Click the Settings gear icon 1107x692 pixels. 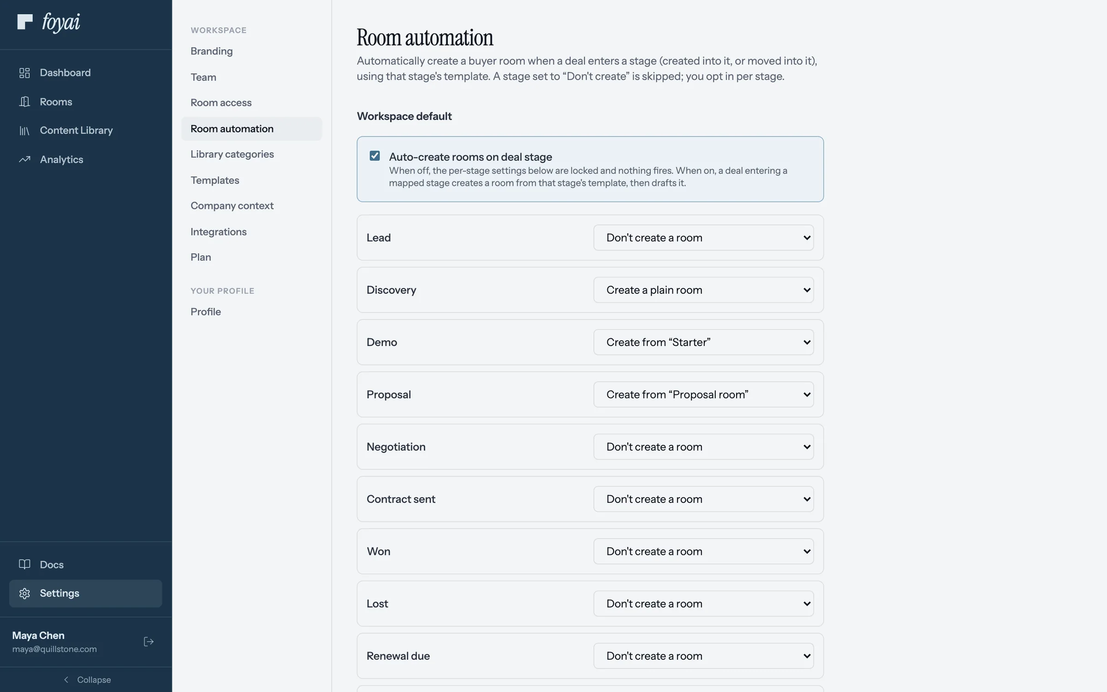(x=24, y=593)
